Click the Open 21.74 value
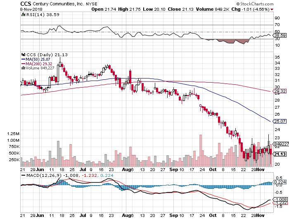The height and width of the screenshot is (219, 289). [x=104, y=9]
